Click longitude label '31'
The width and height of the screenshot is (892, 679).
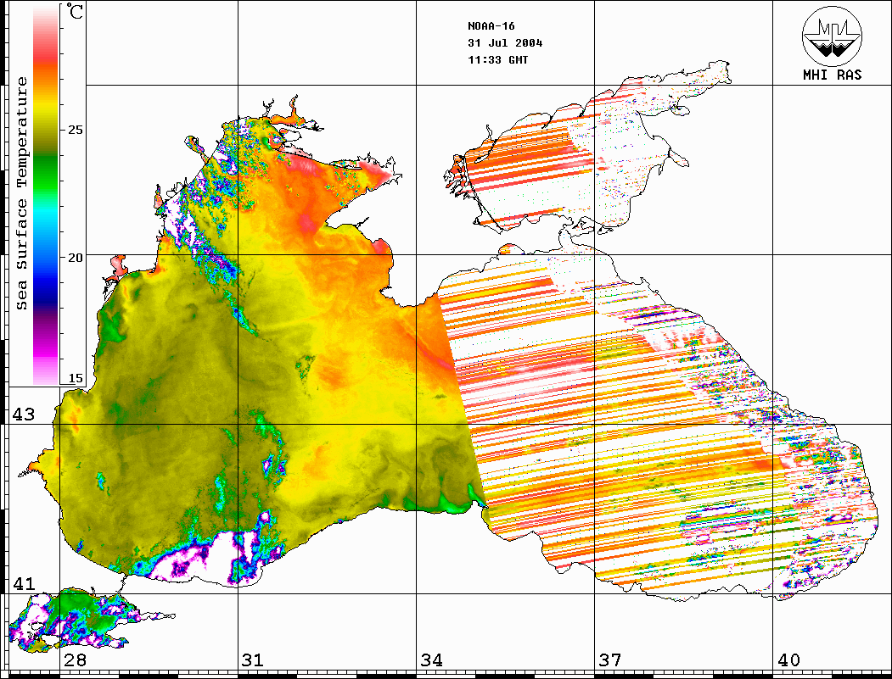click(253, 660)
